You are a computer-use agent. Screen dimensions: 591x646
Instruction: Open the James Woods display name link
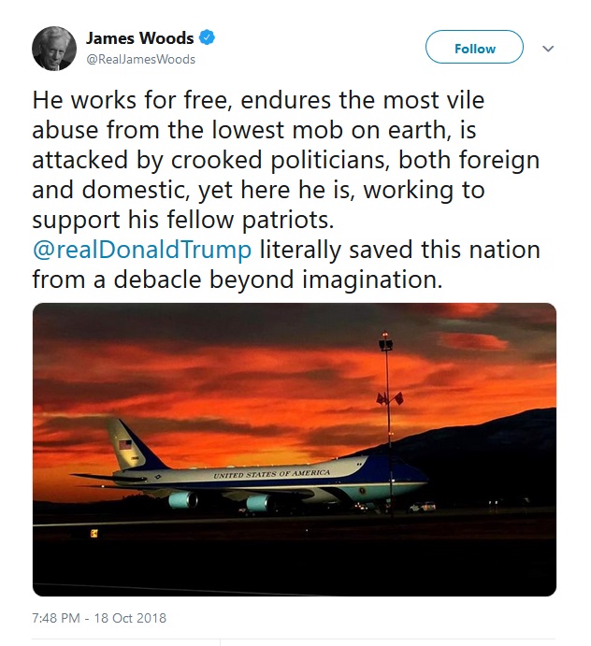pos(139,38)
